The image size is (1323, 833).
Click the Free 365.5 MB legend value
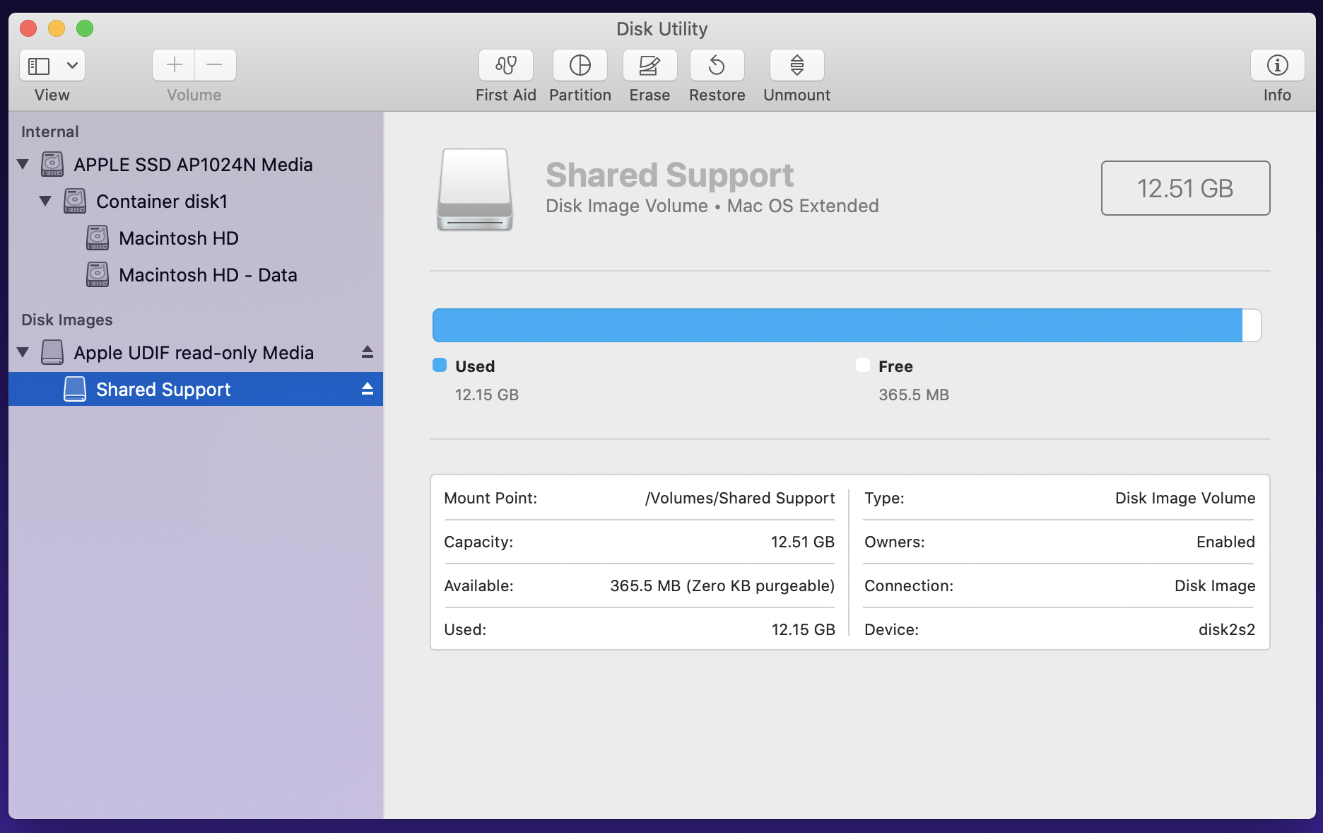point(914,395)
